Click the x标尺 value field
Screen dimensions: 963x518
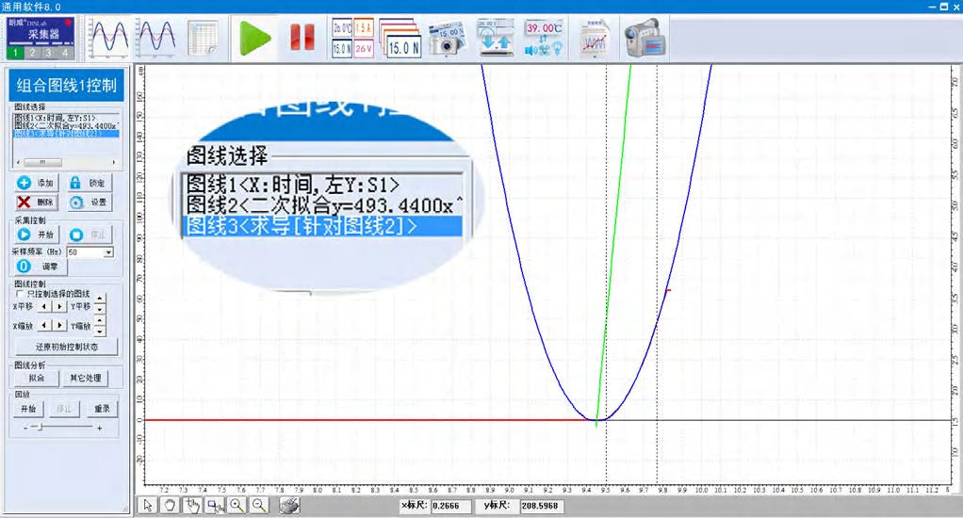pos(451,507)
